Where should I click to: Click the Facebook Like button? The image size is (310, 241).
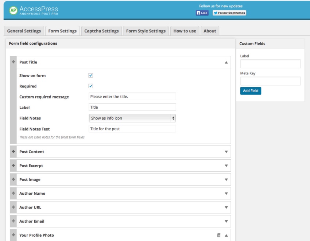202,13
